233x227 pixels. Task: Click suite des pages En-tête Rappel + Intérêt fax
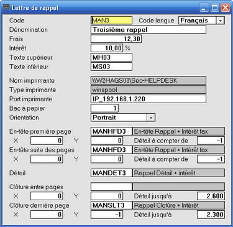(178, 150)
